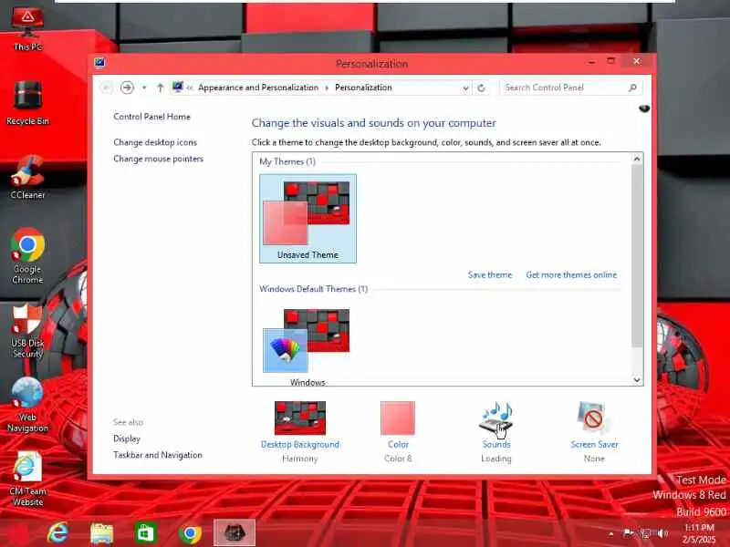Viewport: 730px width, 547px height.
Task: Open Change desktop icons link
Action: click(155, 142)
